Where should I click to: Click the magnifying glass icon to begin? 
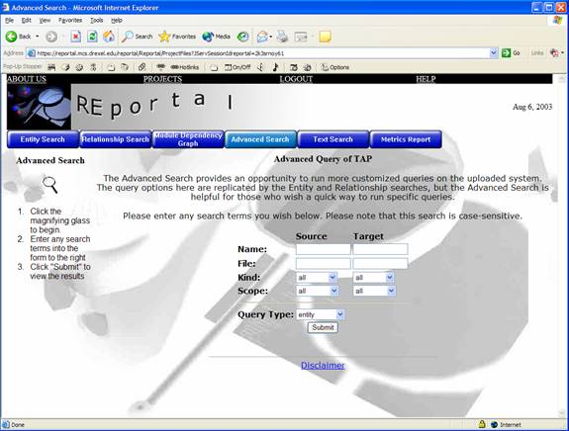(x=50, y=185)
